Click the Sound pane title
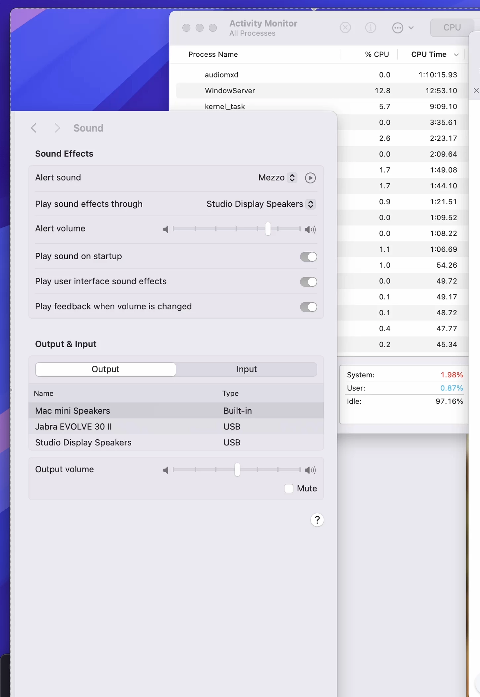 tap(88, 128)
